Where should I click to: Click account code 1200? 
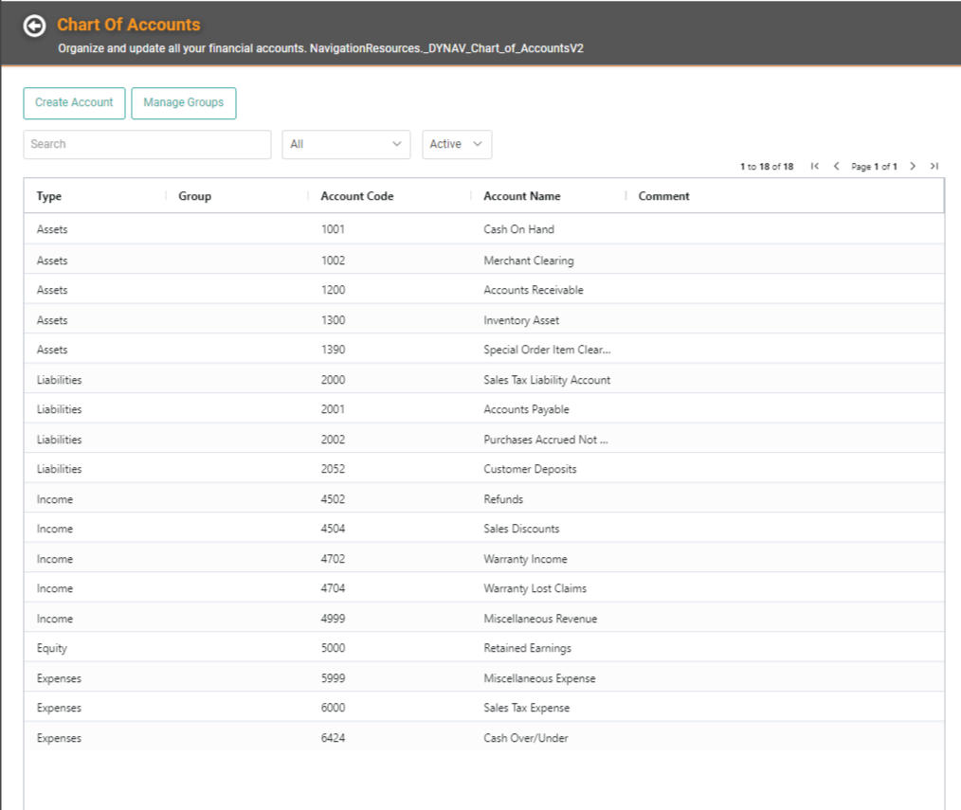333,290
